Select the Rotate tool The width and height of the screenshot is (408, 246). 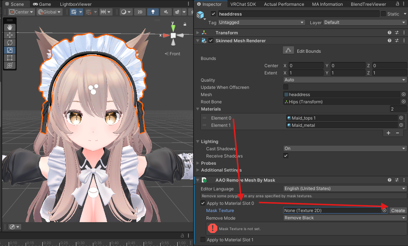point(10,42)
